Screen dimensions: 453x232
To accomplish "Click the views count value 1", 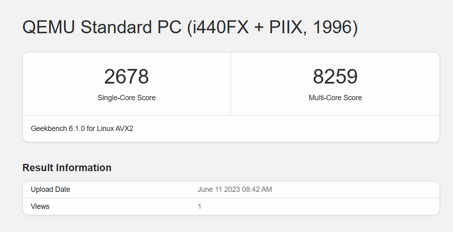I will [199, 206].
